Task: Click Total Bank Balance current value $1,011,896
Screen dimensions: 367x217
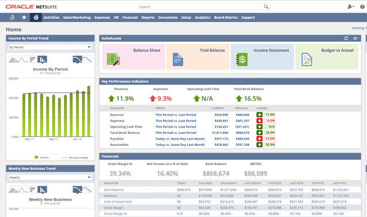Action: 220,133
